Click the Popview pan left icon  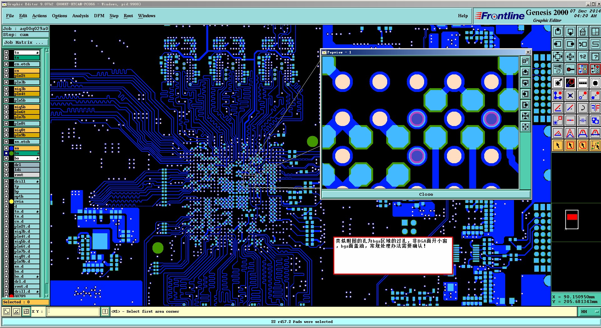[x=525, y=94]
